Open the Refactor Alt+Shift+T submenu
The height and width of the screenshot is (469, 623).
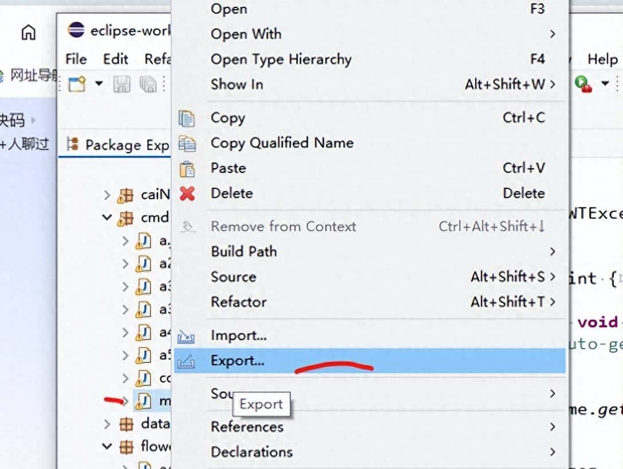click(x=369, y=302)
